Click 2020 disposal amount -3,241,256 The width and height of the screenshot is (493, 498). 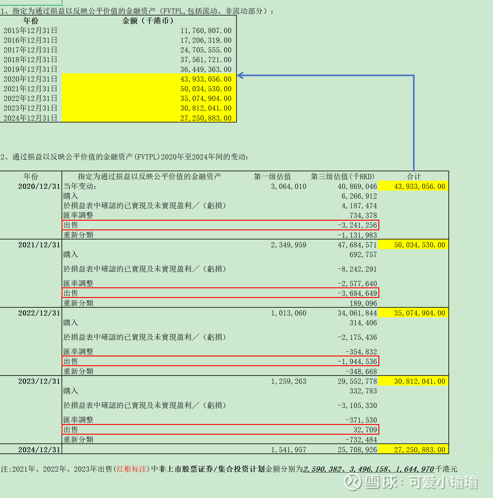pos(357,225)
